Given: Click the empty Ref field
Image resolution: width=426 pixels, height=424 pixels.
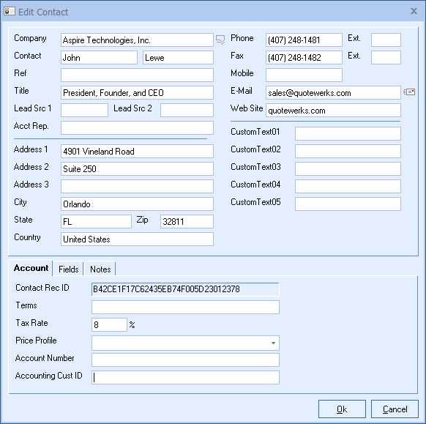Looking at the screenshot, I should (137, 75).
